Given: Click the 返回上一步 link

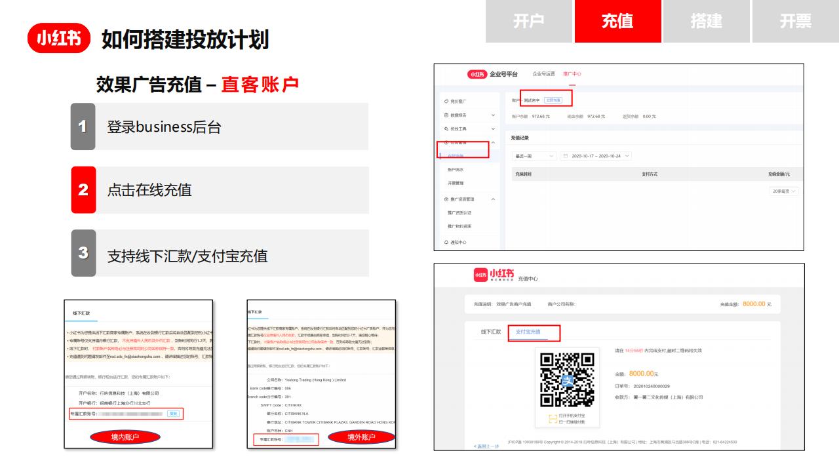Looking at the screenshot, I should point(486,446).
